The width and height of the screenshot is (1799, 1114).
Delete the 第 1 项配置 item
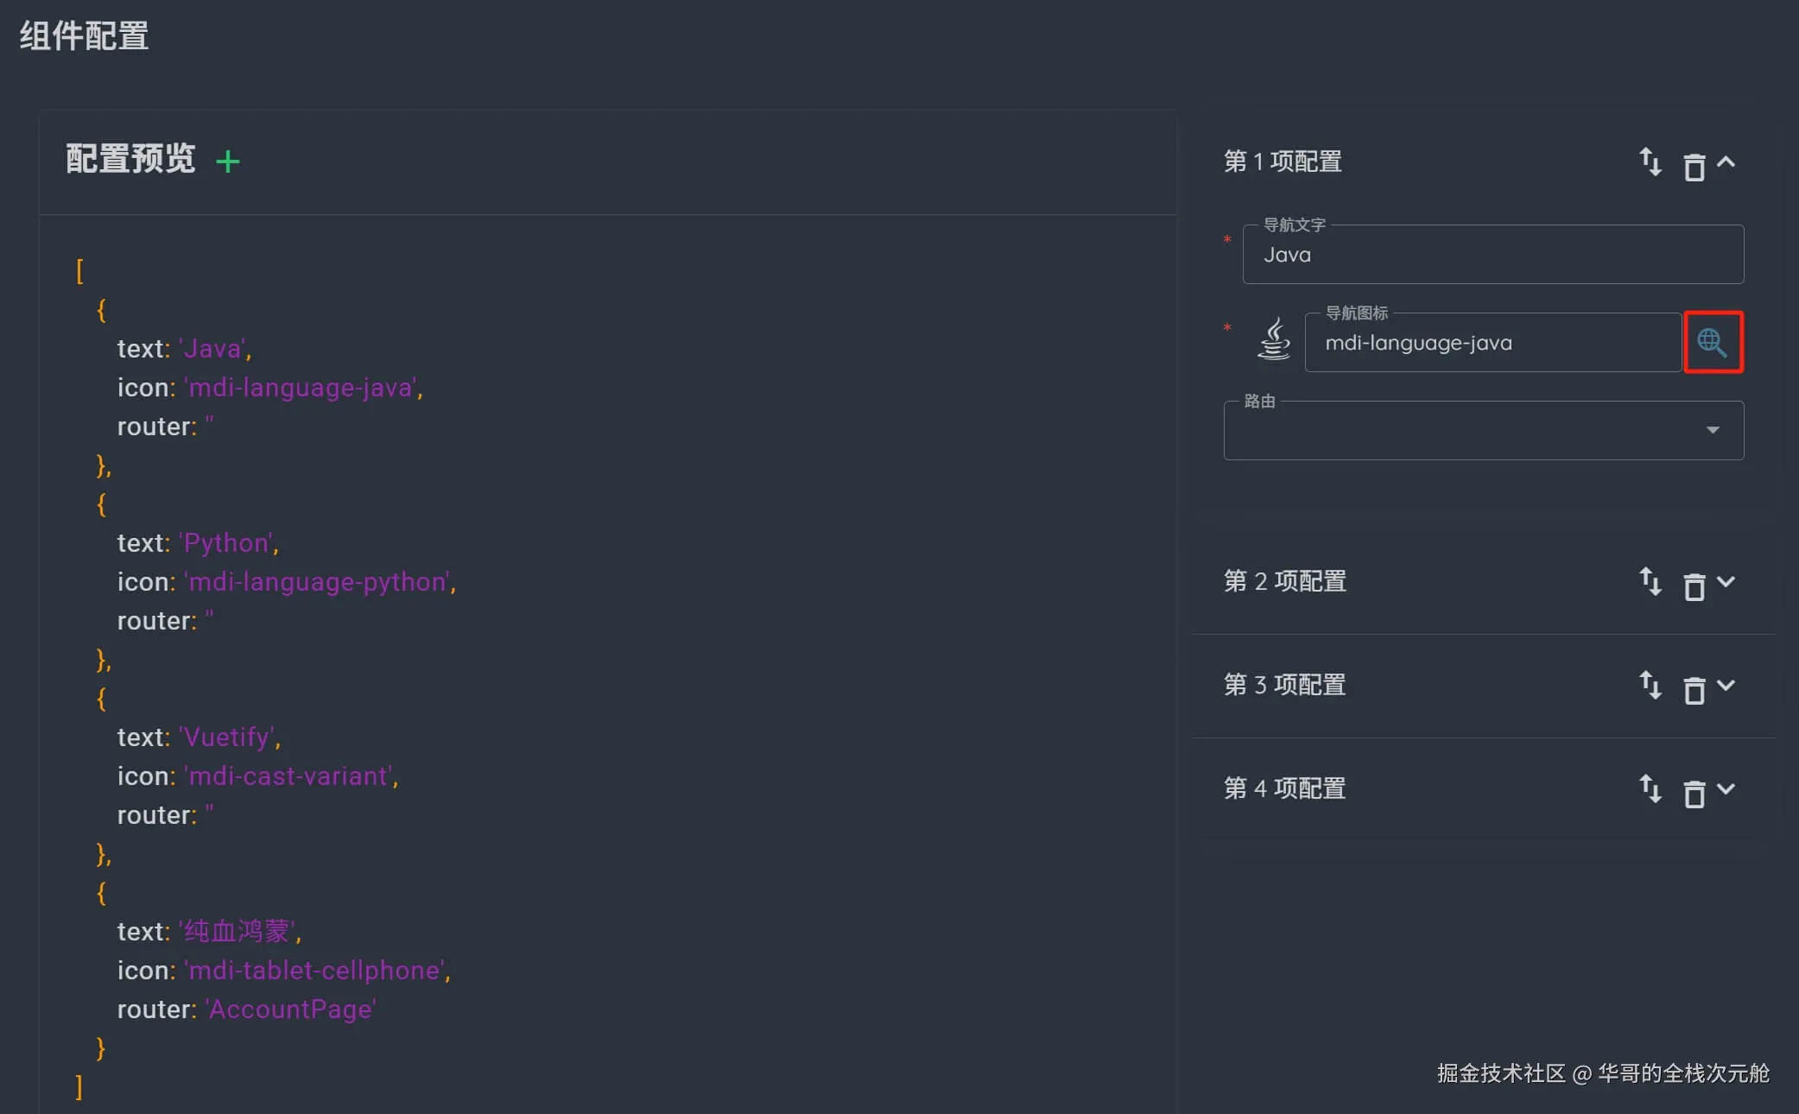click(1694, 166)
